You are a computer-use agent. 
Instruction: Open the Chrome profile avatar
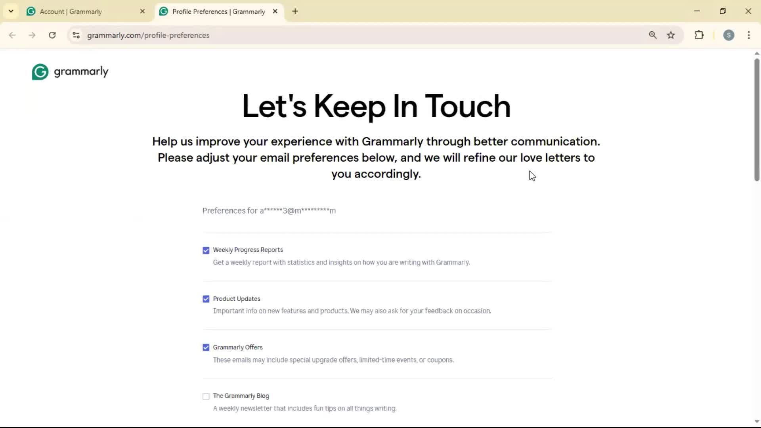(x=728, y=35)
